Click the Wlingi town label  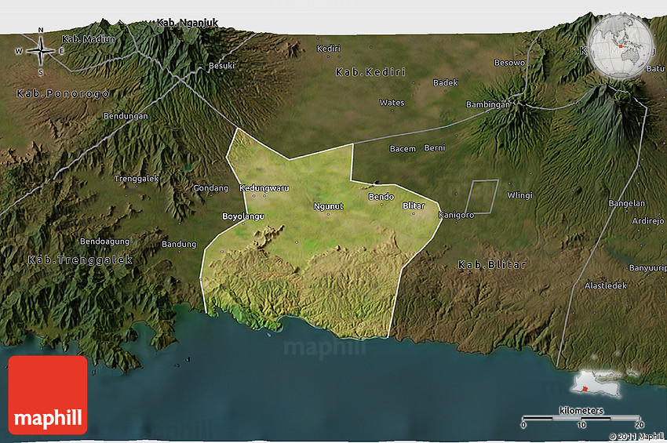click(x=519, y=195)
